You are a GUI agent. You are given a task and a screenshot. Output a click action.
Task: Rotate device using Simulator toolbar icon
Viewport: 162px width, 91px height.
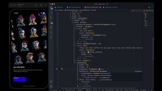(46, 5)
